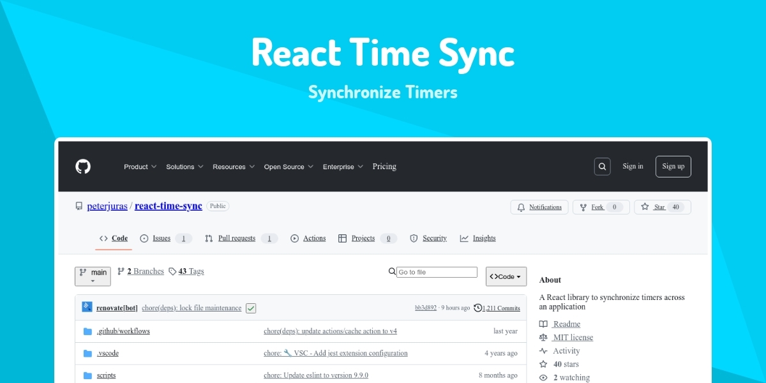This screenshot has width=766, height=383.
Task: Expand the green Code dropdown button
Action: pos(506,276)
